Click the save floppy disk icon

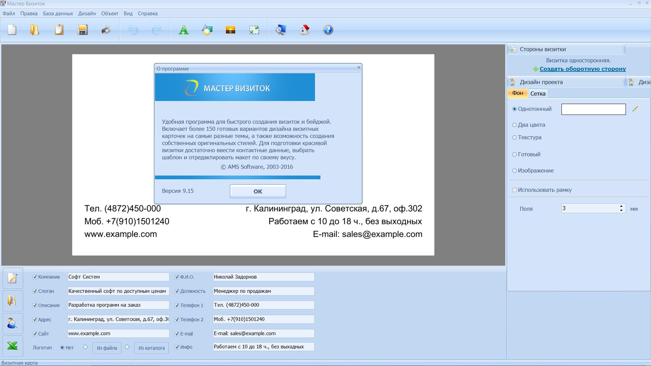tap(82, 30)
